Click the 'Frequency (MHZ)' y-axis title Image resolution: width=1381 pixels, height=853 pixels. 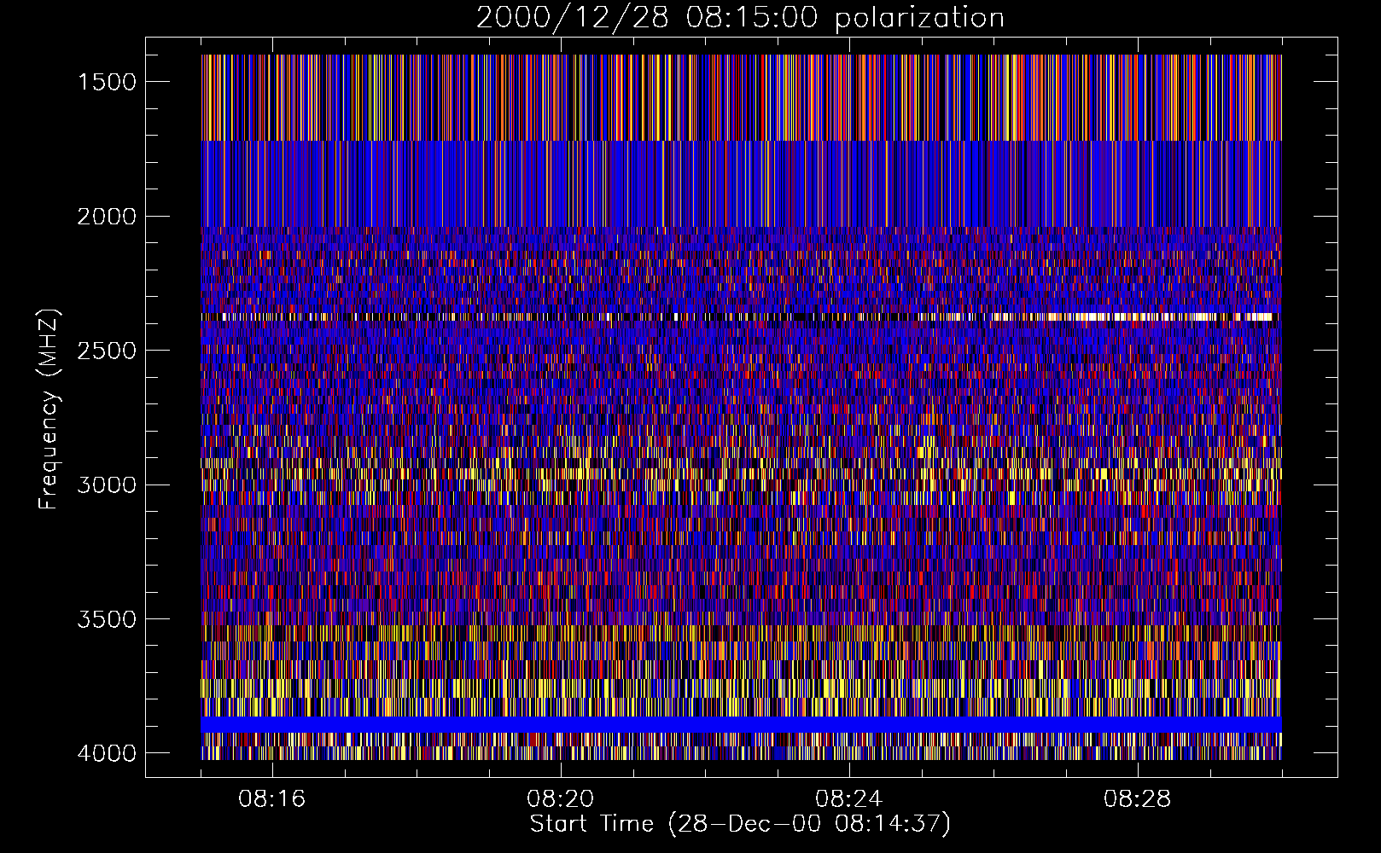pyautogui.click(x=49, y=409)
